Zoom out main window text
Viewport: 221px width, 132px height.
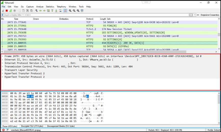(x=74, y=11)
